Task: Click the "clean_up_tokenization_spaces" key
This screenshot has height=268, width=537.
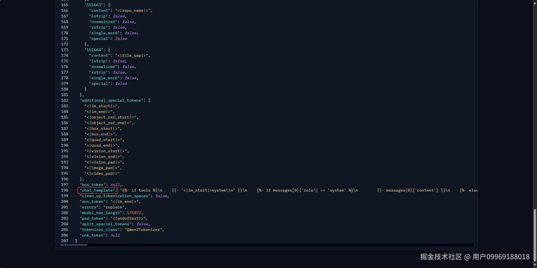Action: pyautogui.click(x=115, y=196)
